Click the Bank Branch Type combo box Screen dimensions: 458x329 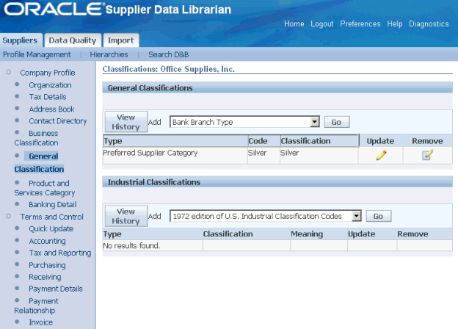tap(244, 122)
